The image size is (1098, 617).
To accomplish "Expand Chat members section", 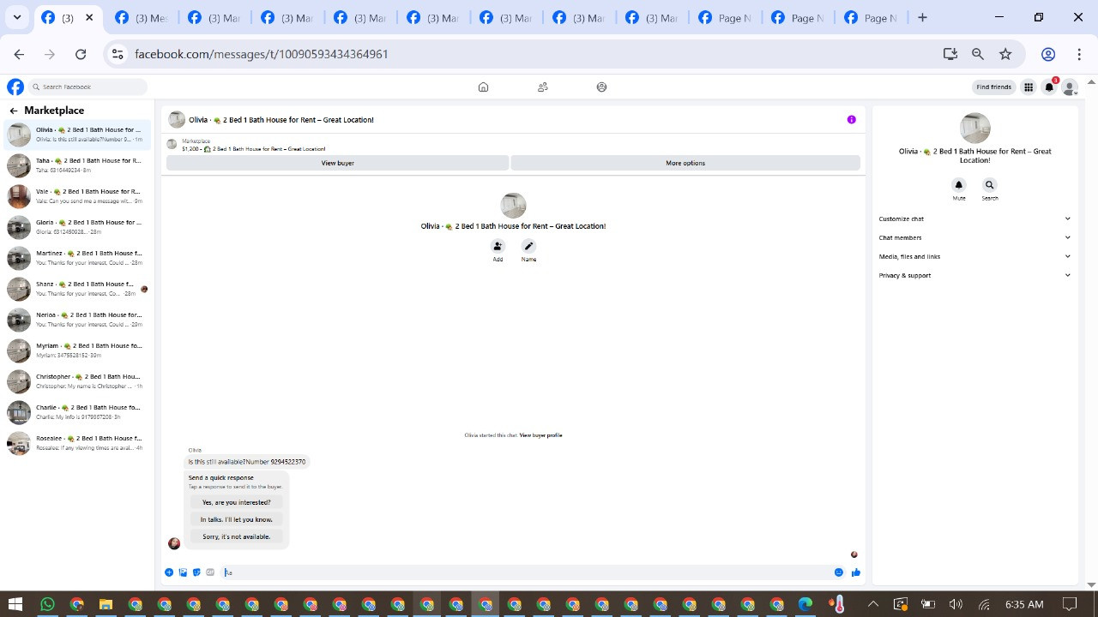I will click(974, 237).
